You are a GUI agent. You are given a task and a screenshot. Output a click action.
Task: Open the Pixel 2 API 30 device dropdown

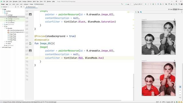[138, 4]
